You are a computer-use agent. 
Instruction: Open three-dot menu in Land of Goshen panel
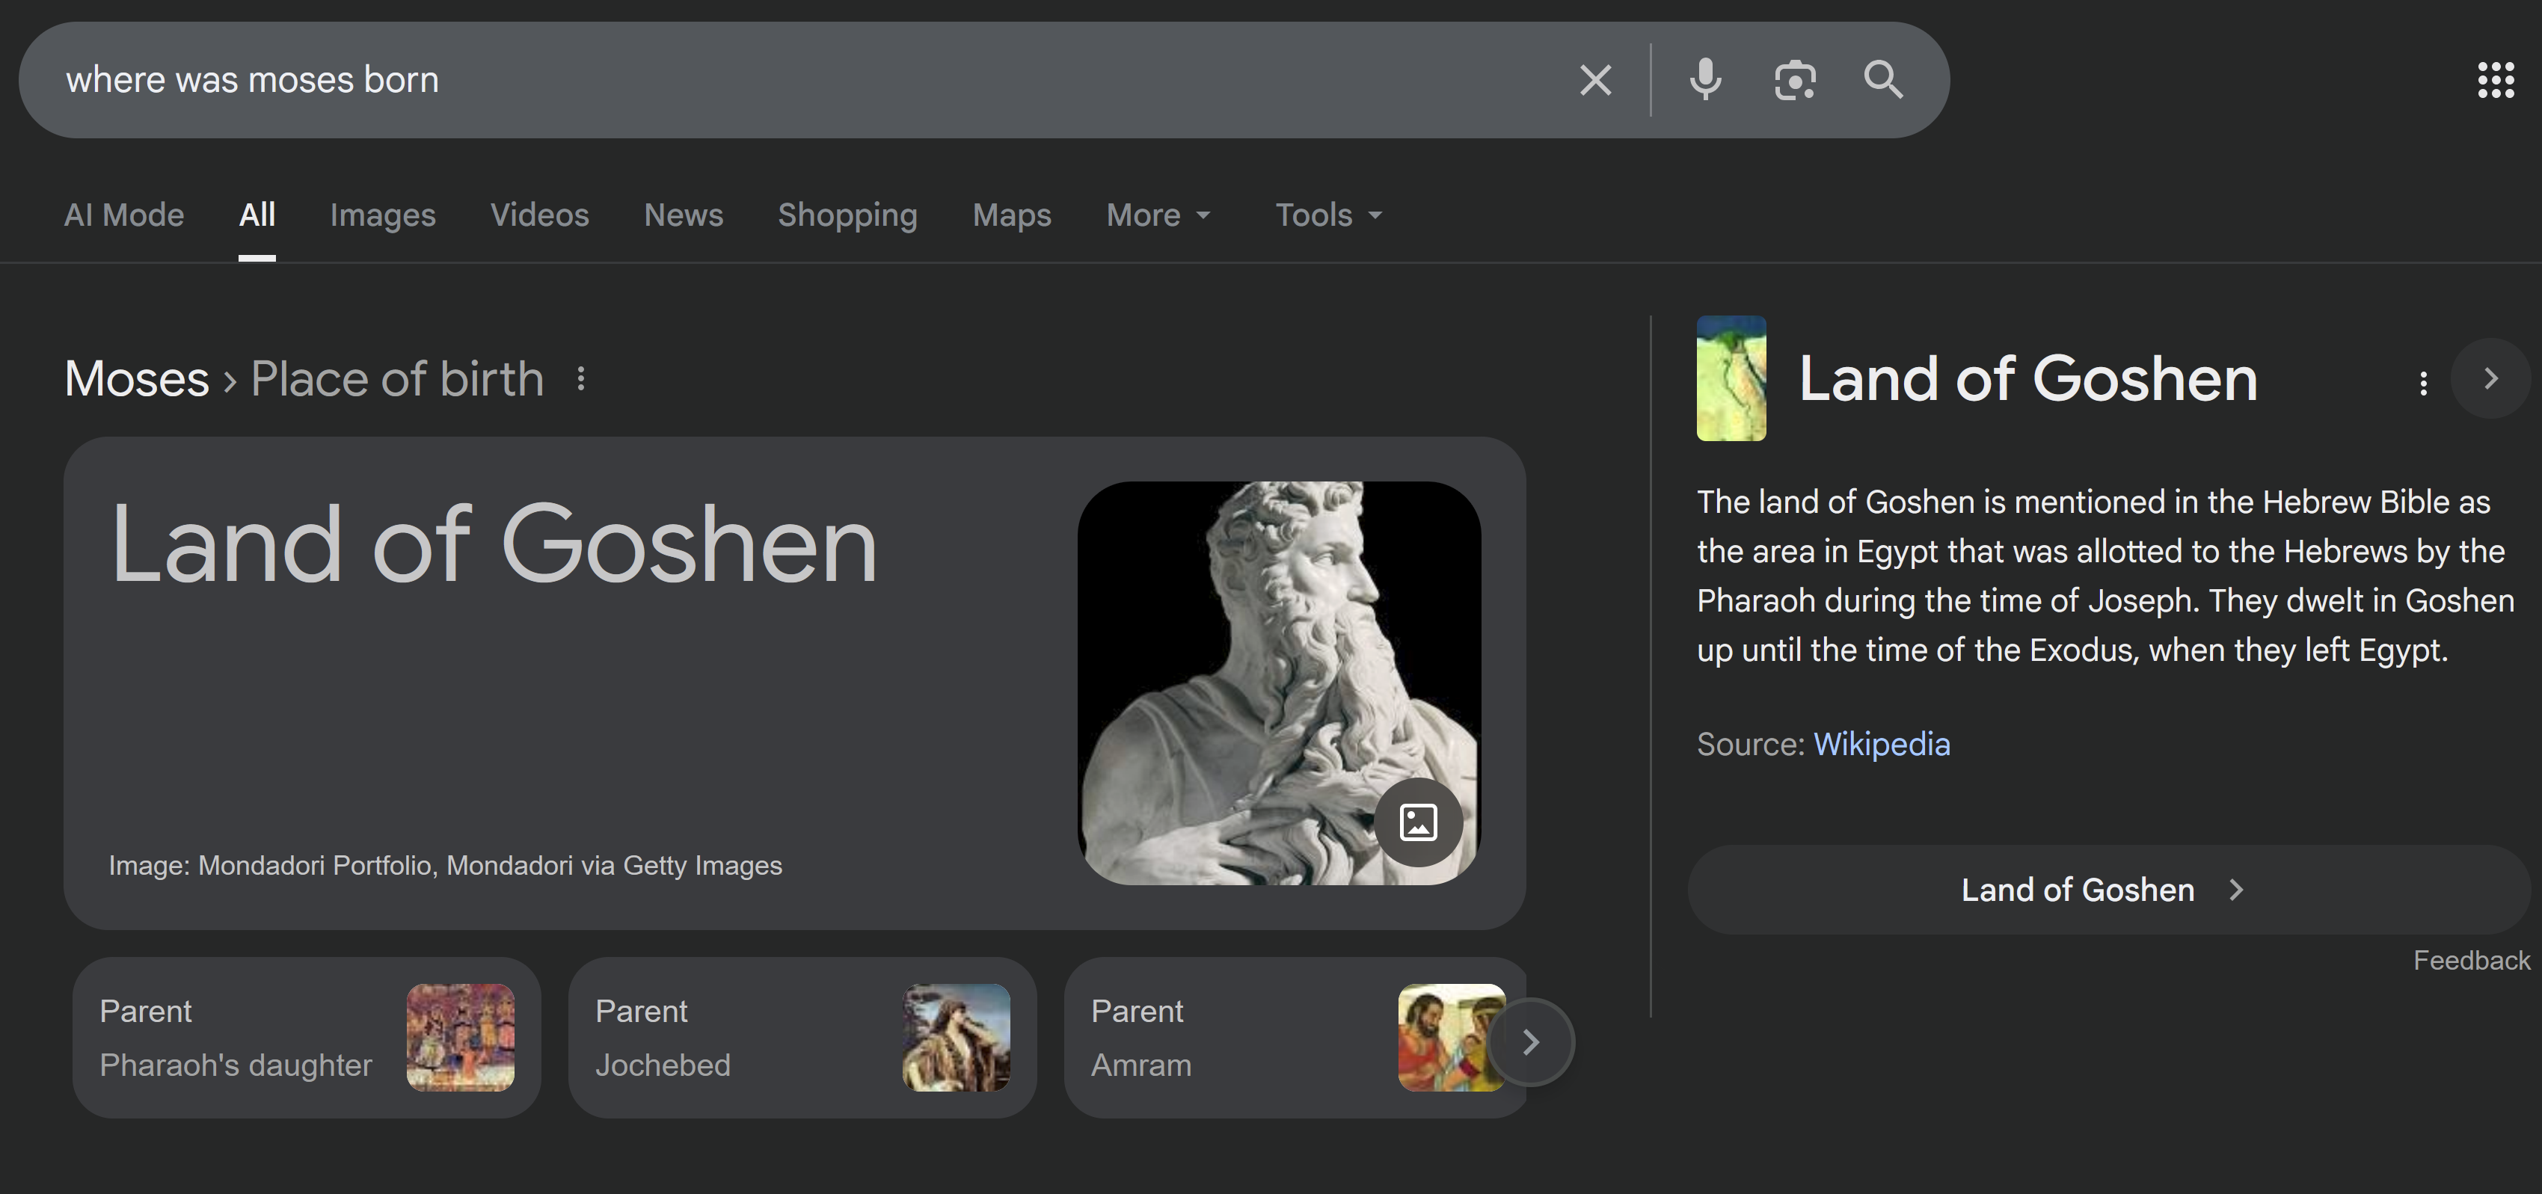tap(2422, 383)
